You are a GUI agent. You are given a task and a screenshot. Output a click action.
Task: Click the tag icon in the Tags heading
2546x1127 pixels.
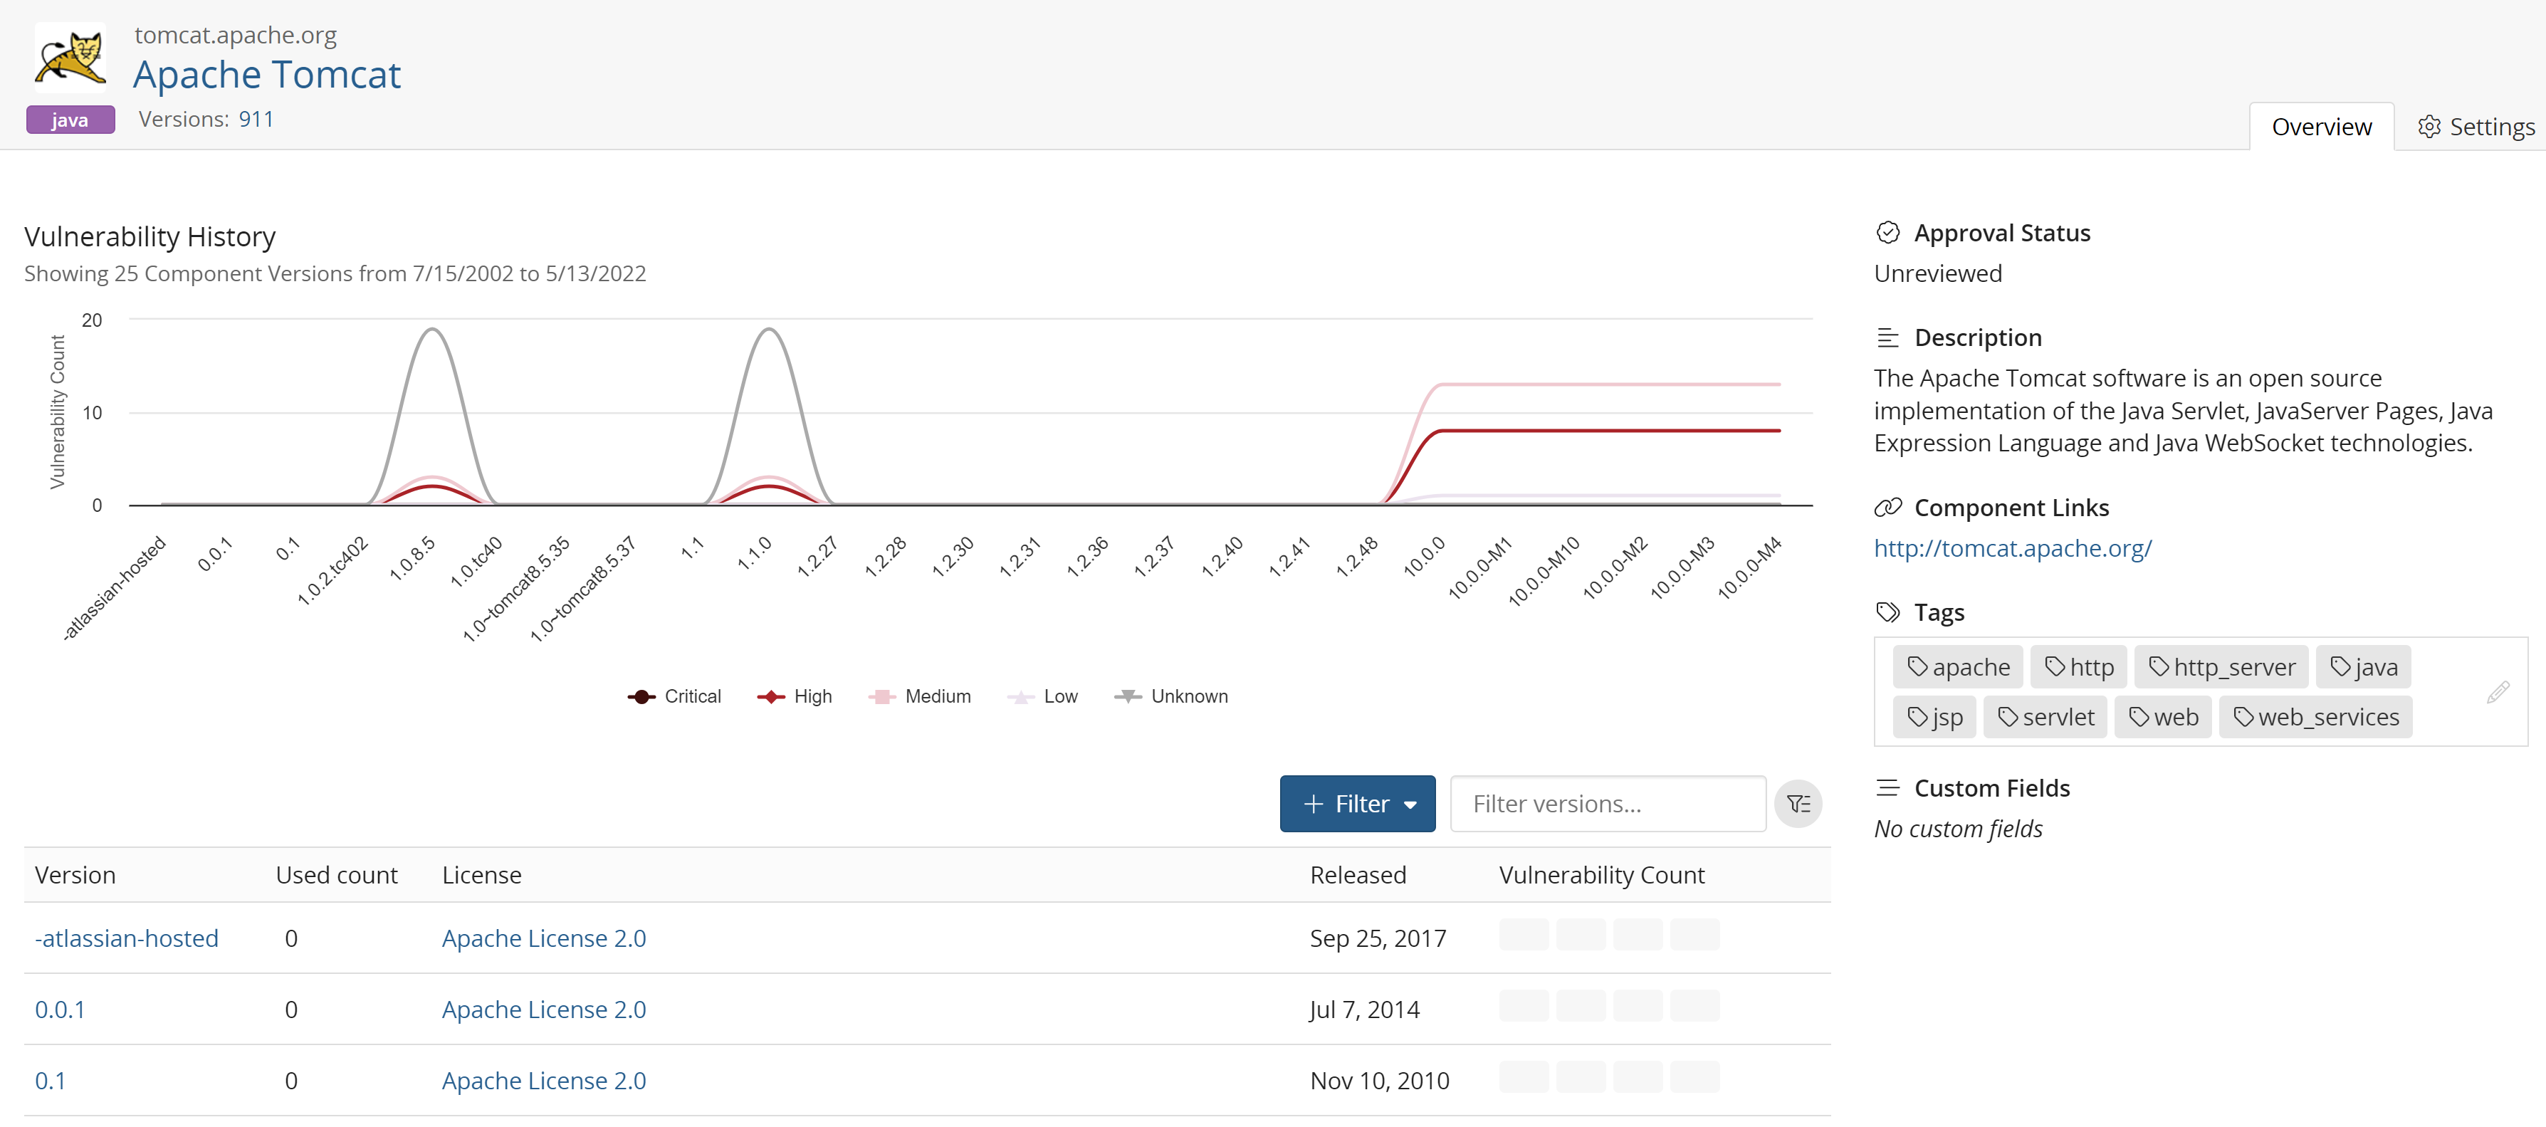1887,612
